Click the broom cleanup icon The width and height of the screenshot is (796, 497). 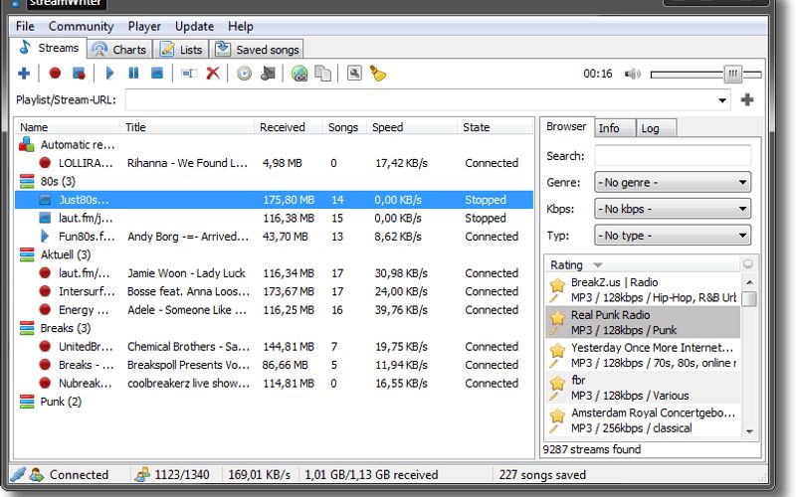(x=378, y=74)
